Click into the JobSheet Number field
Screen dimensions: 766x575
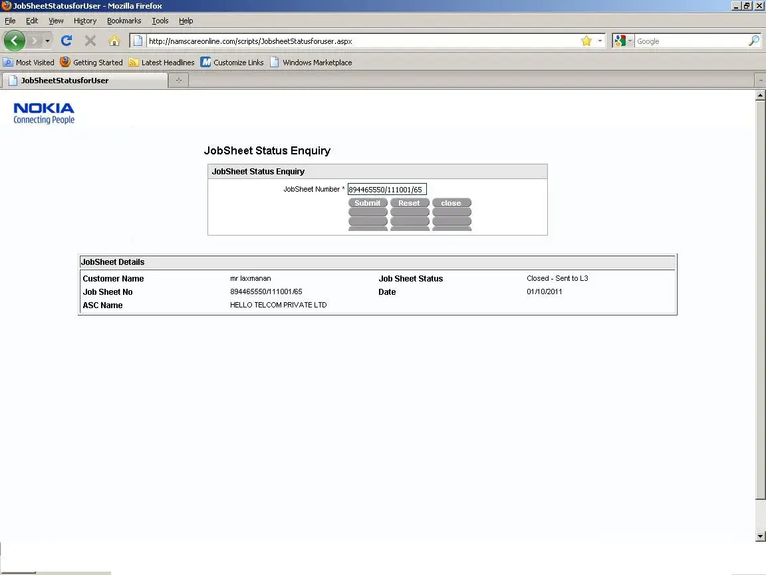click(x=386, y=190)
